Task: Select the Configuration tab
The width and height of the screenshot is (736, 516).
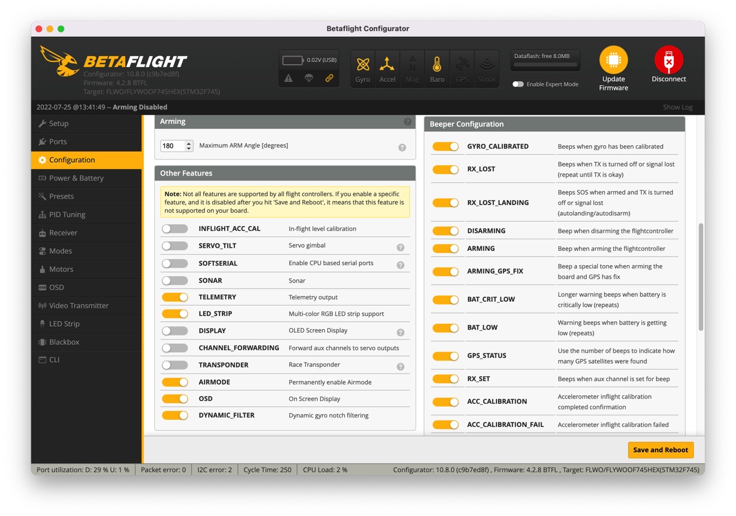Action: point(87,160)
